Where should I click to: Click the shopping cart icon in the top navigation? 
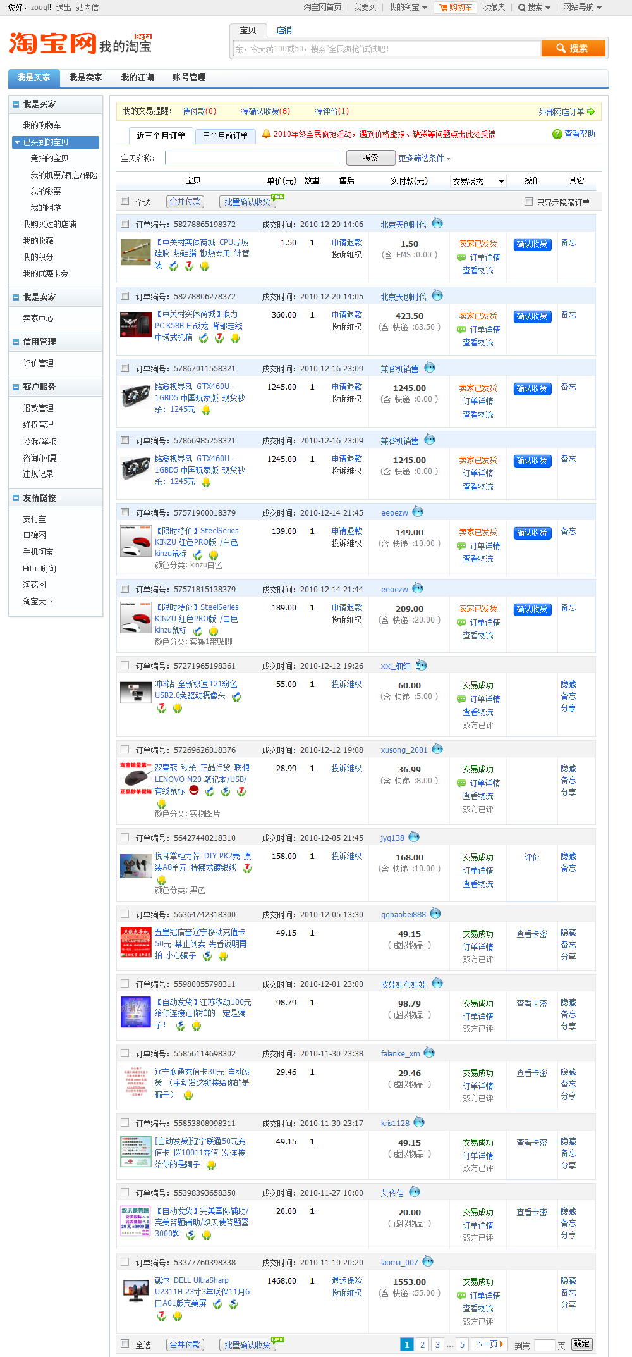(444, 8)
